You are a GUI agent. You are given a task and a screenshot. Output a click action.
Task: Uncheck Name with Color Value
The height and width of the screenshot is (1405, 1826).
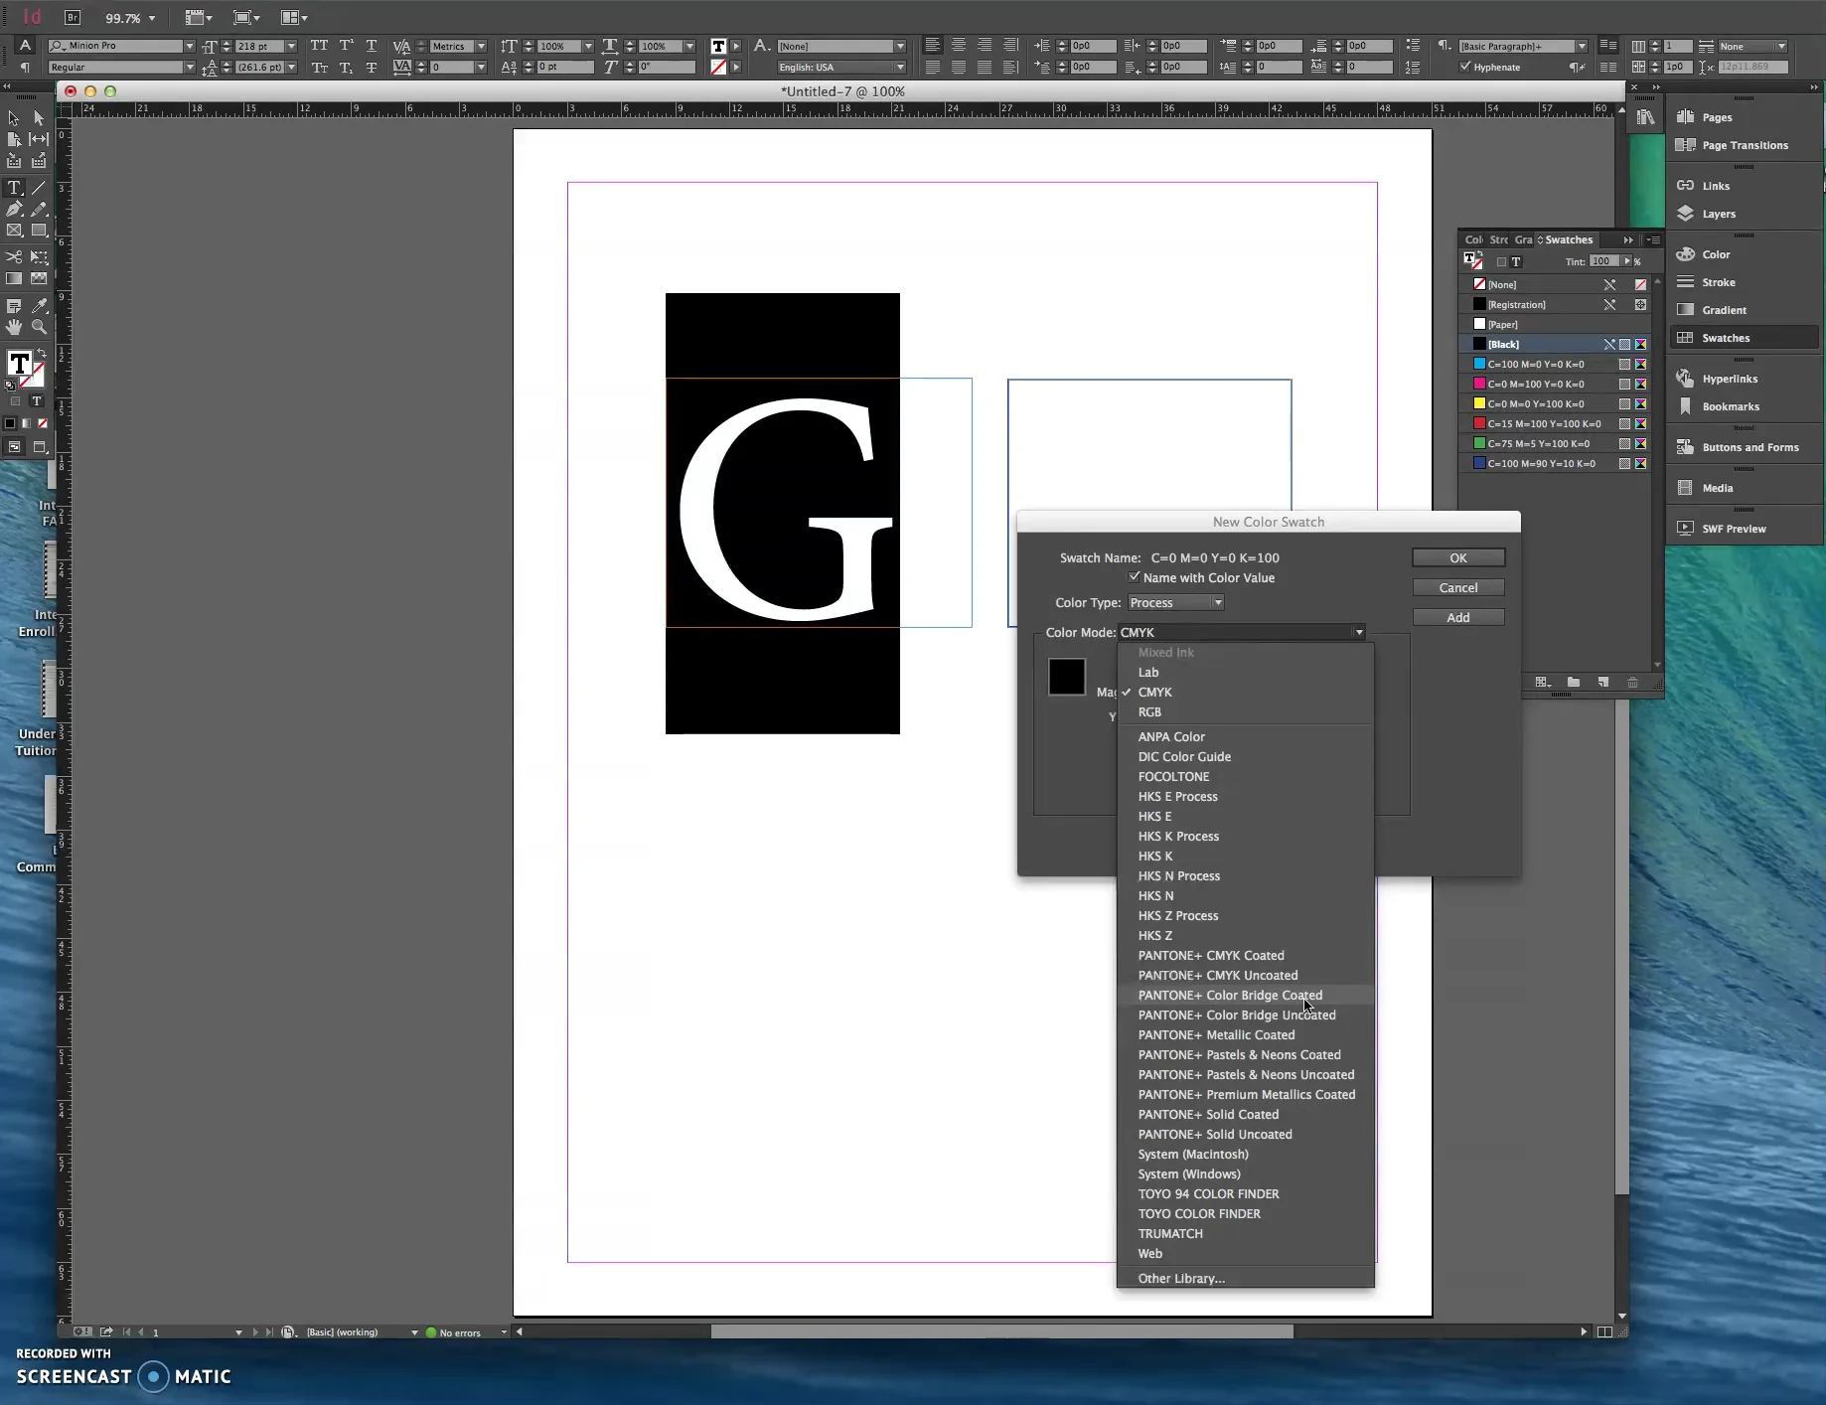pyautogui.click(x=1134, y=576)
